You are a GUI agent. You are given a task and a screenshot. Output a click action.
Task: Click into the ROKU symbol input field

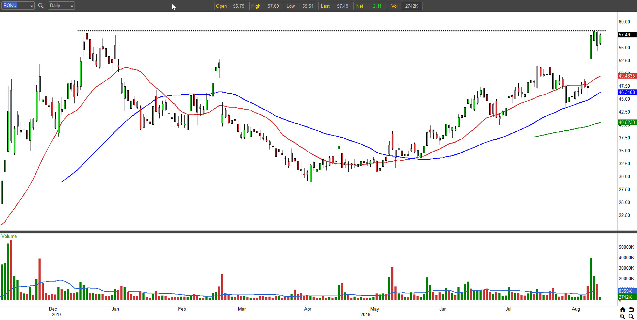15,6
